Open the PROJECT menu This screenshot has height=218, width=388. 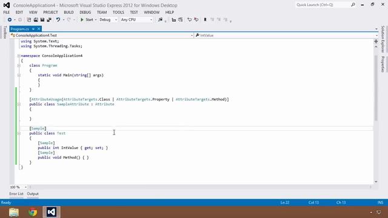pyautogui.click(x=50, y=12)
